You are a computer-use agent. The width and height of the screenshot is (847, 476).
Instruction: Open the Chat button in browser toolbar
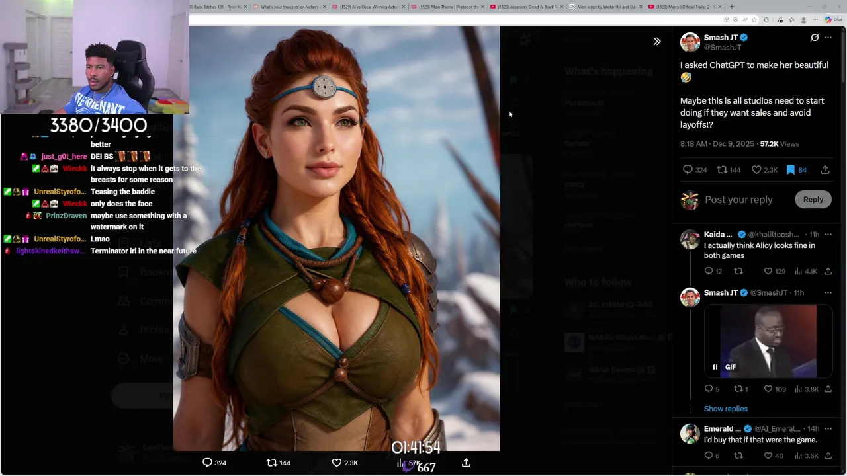(x=832, y=20)
